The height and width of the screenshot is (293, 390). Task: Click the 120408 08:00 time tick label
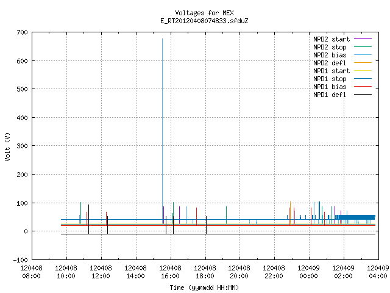click(31, 272)
